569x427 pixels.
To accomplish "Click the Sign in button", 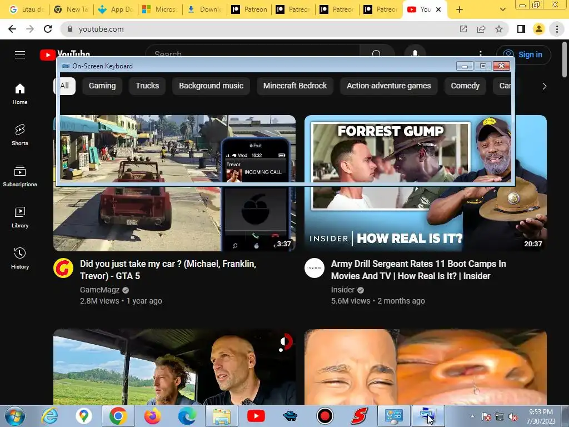I will pos(523,54).
